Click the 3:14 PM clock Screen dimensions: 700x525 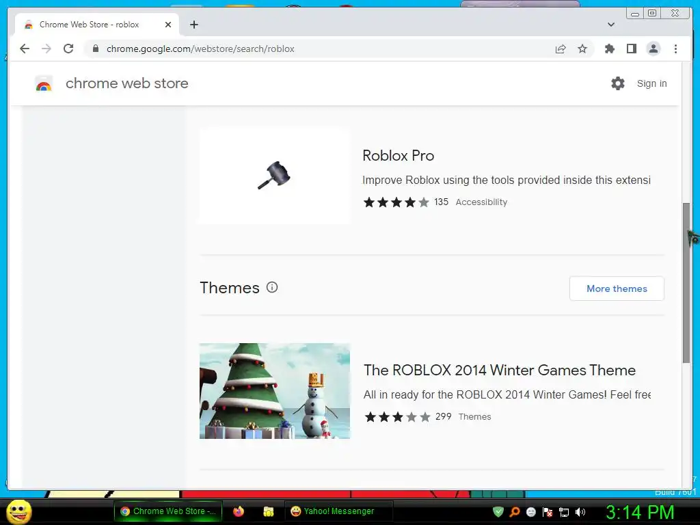(x=640, y=512)
